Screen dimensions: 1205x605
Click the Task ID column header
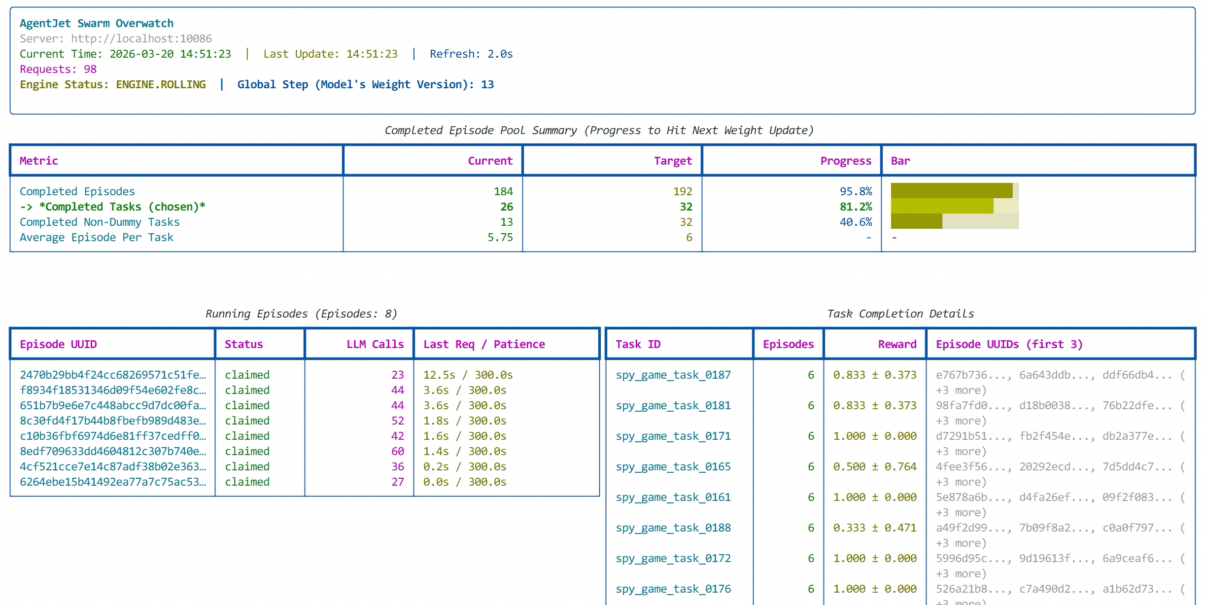click(638, 344)
